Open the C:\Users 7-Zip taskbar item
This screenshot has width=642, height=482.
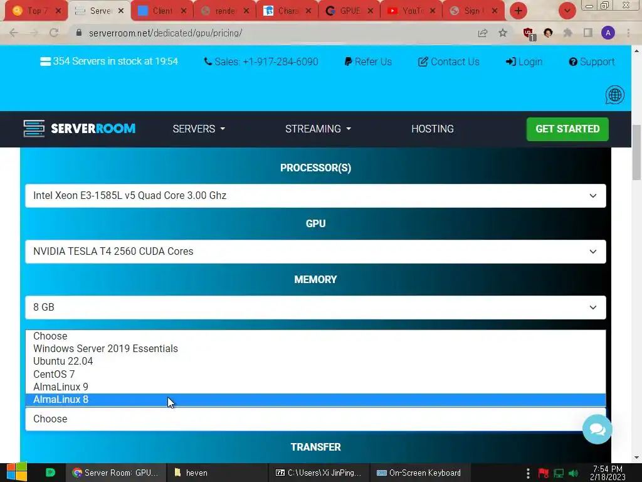point(318,473)
